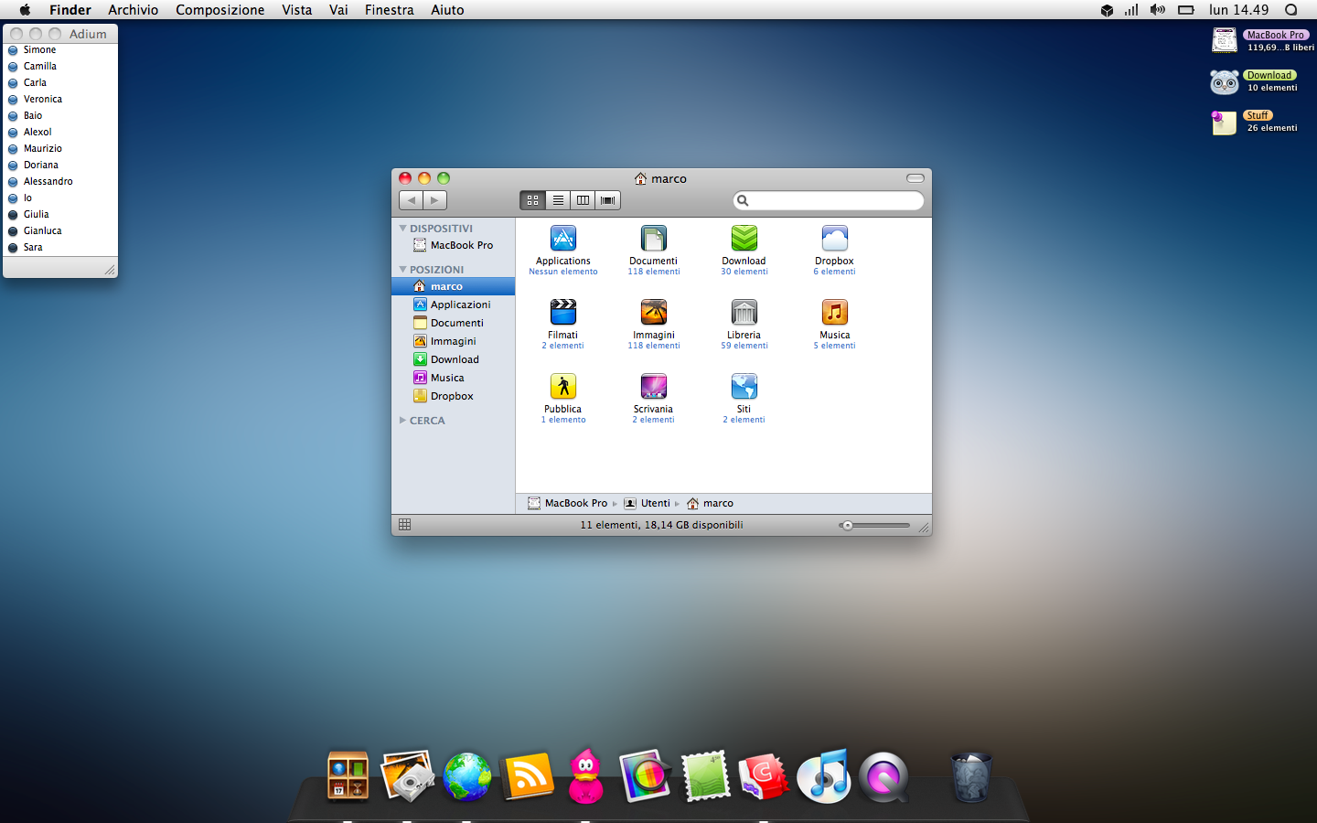Open the Filmati clapperboard folder
This screenshot has height=823, width=1317.
click(x=563, y=313)
